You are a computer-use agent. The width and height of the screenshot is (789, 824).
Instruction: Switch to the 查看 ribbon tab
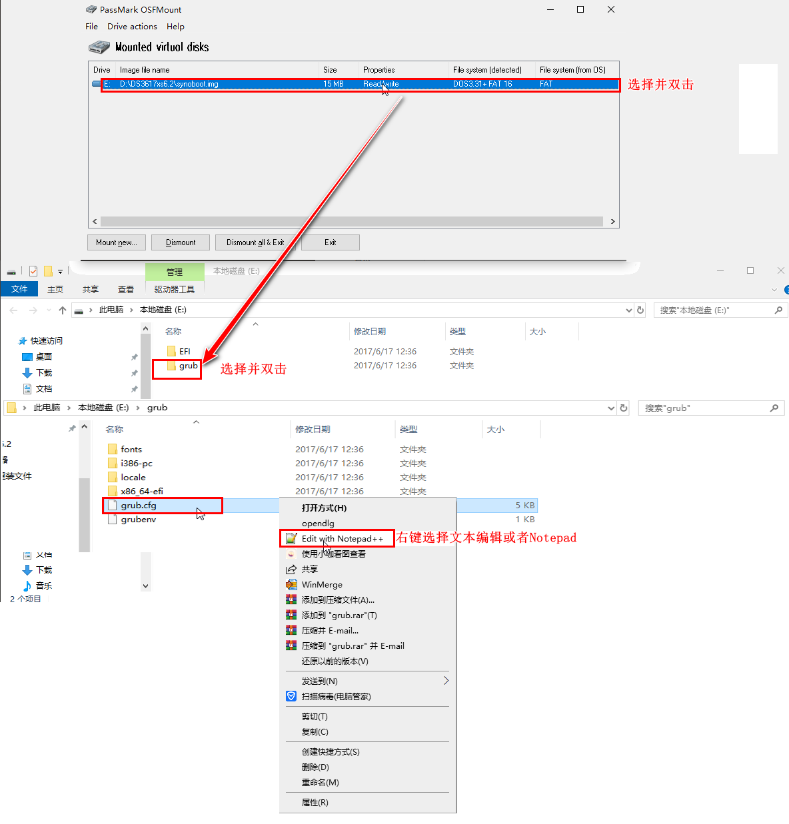tap(125, 289)
